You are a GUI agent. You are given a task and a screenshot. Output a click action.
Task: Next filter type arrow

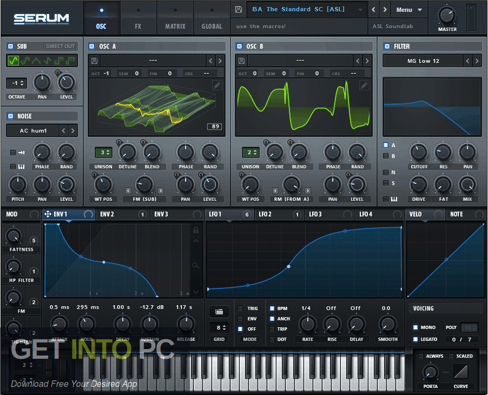pos(477,61)
